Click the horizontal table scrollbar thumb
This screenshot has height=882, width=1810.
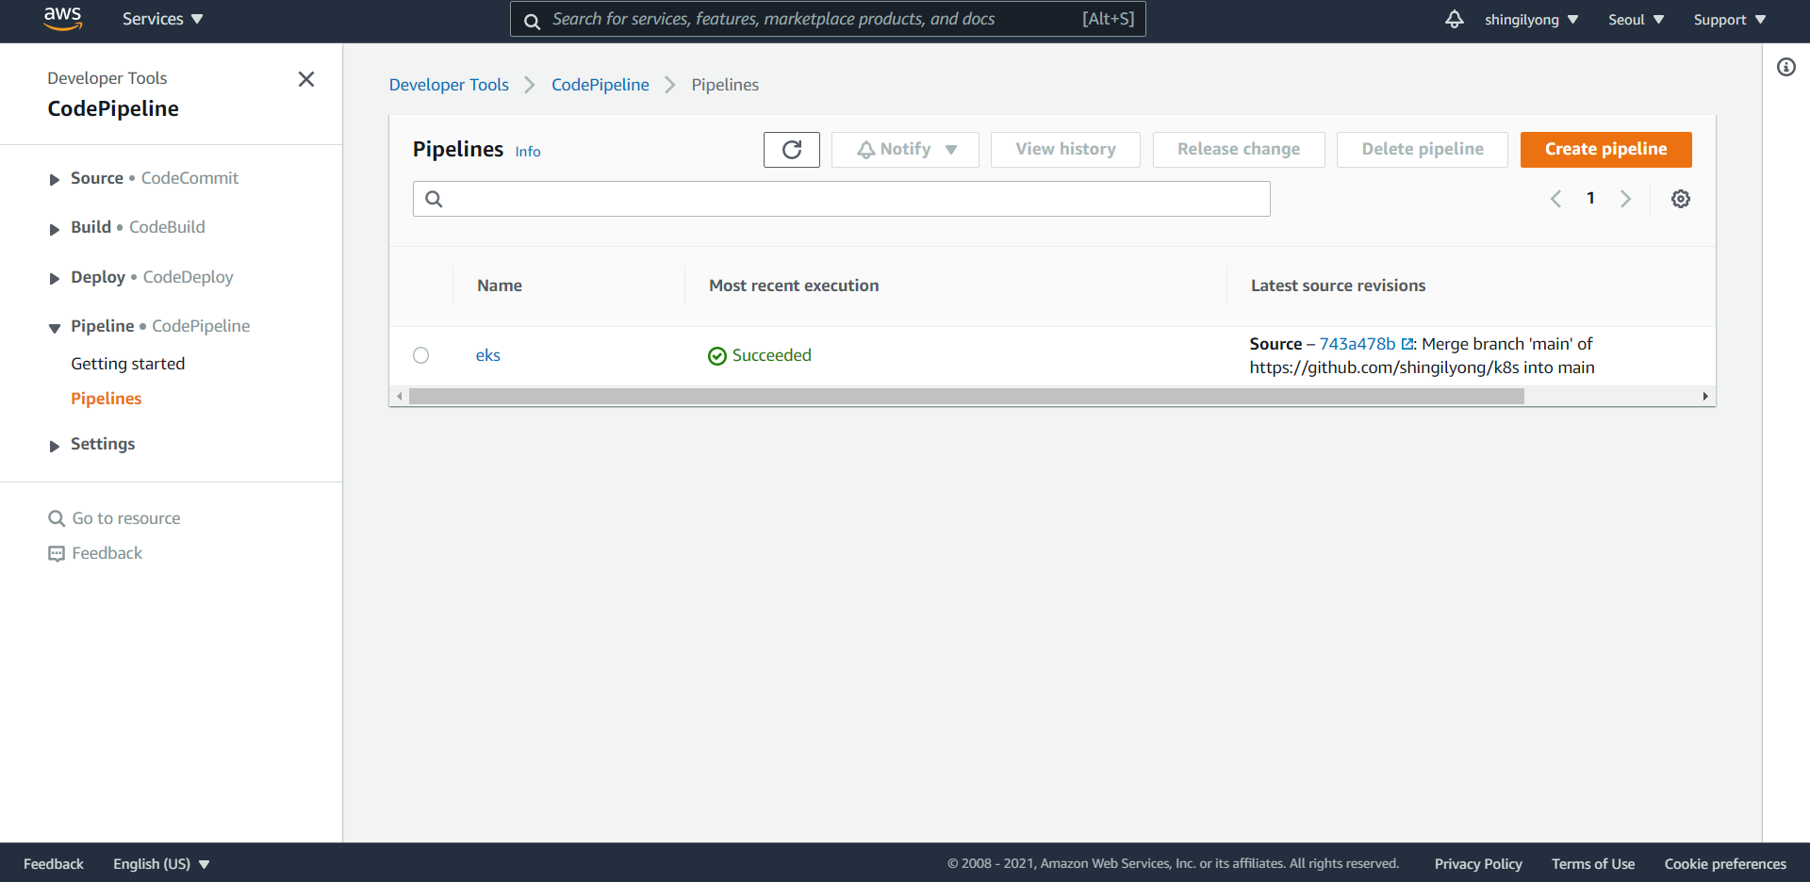point(966,397)
